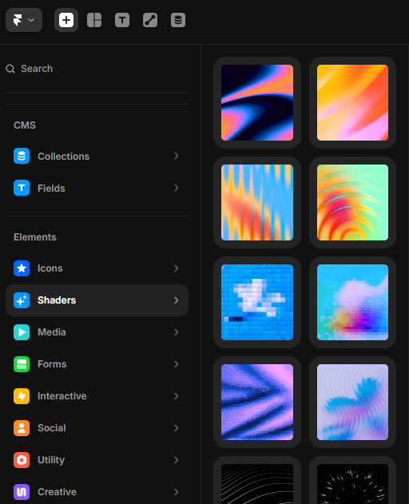Viewport: 409px width, 504px height.
Task: Click the Collections database icon
Action: [x=22, y=156]
